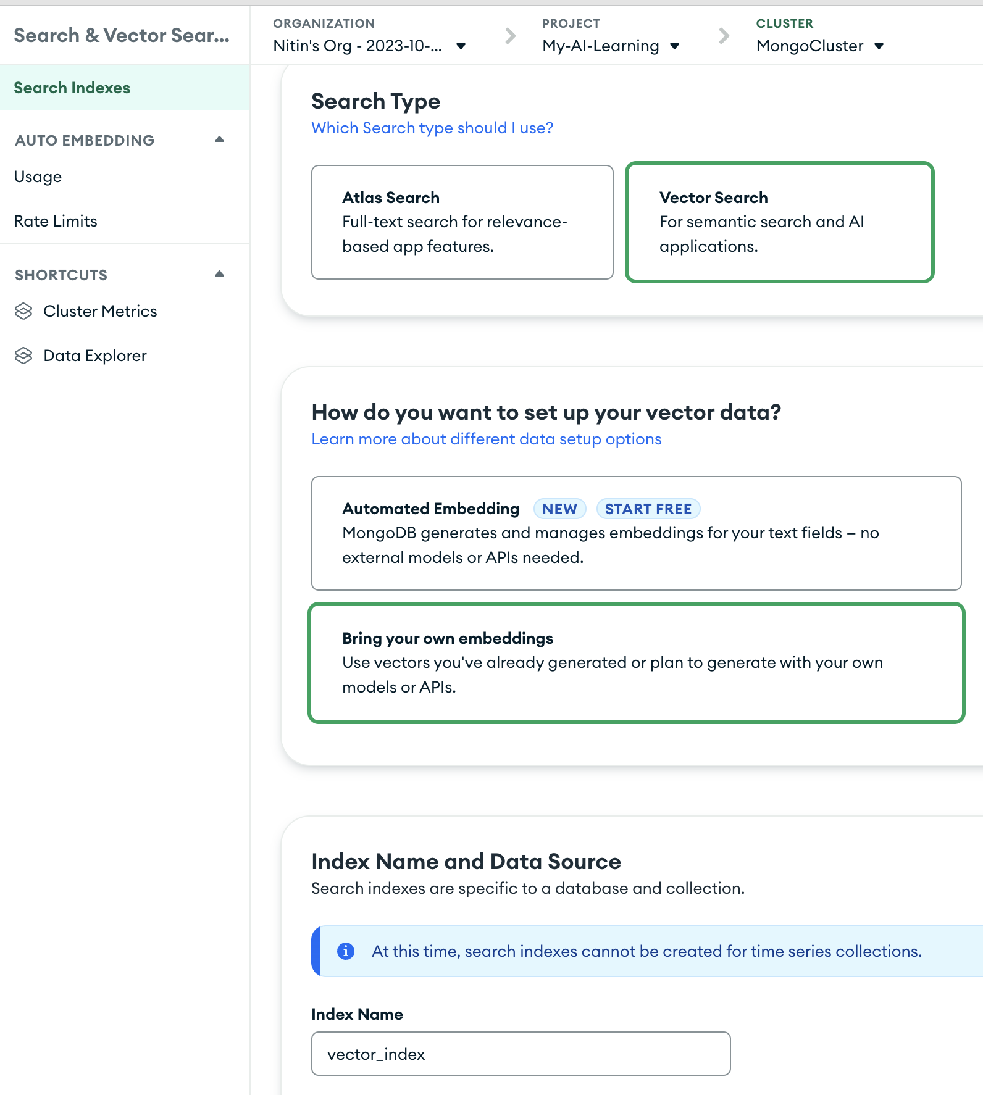Open Search Indexes in sidebar
Screen dimensions: 983x1095
coord(125,88)
